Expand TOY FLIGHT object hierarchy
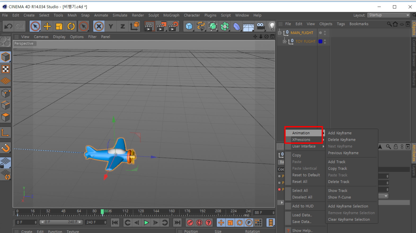The height and width of the screenshot is (233, 416). 285,41
